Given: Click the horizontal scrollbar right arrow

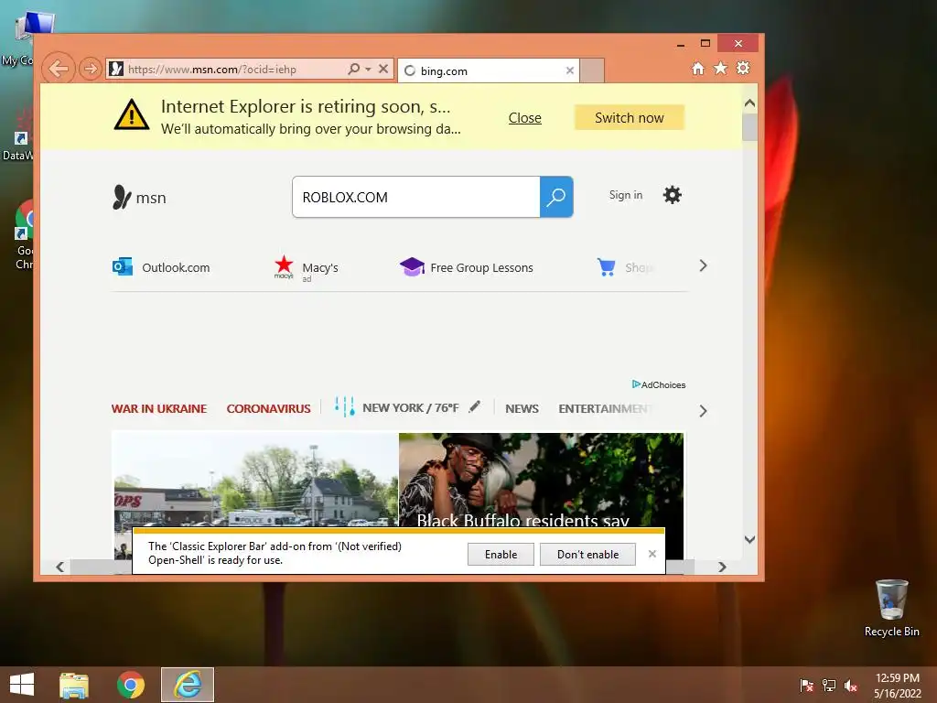Looking at the screenshot, I should pyautogui.click(x=723, y=567).
